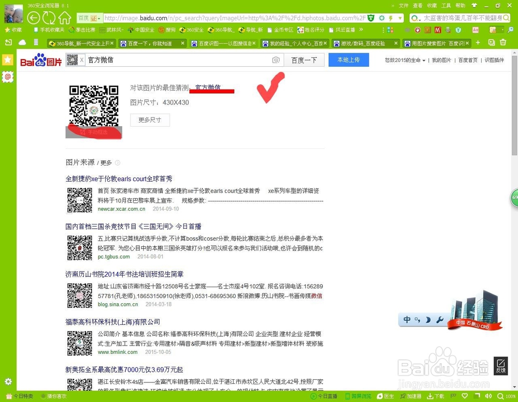Image resolution: width=518 pixels, height=402 pixels.
Task: Open 全新捷豹xe于伦敦earls court全球首秀 result
Action: click(x=119, y=179)
